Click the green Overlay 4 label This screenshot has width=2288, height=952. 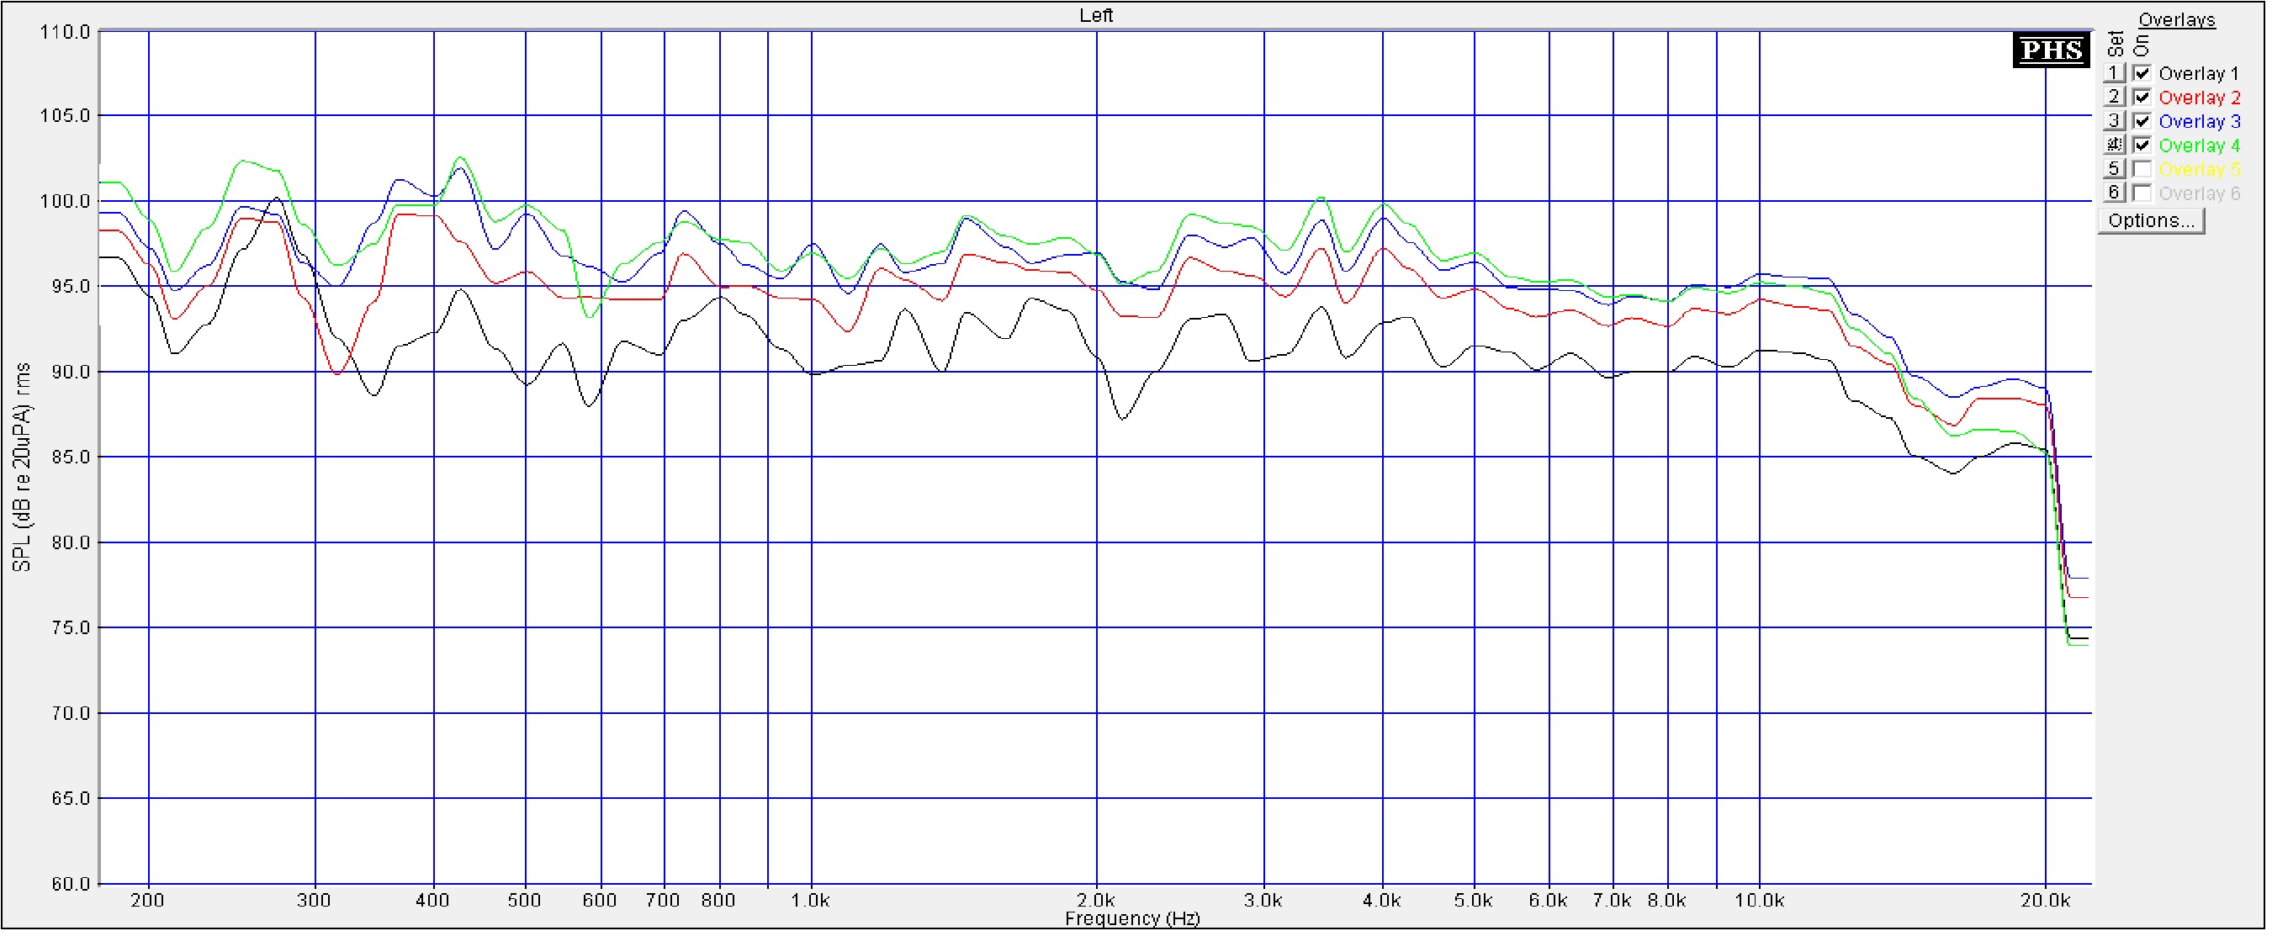[x=2198, y=145]
